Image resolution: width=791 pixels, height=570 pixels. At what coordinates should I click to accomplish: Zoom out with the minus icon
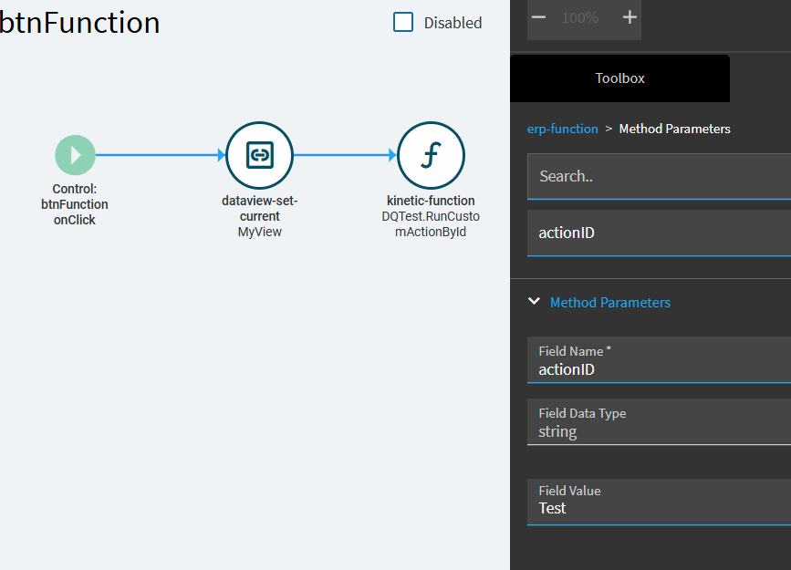[539, 17]
